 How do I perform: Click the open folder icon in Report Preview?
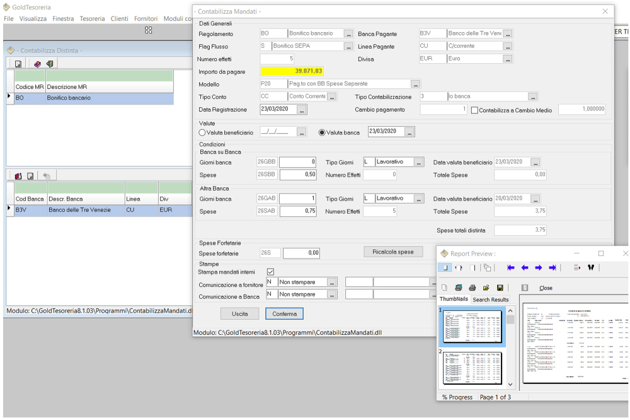coord(486,288)
